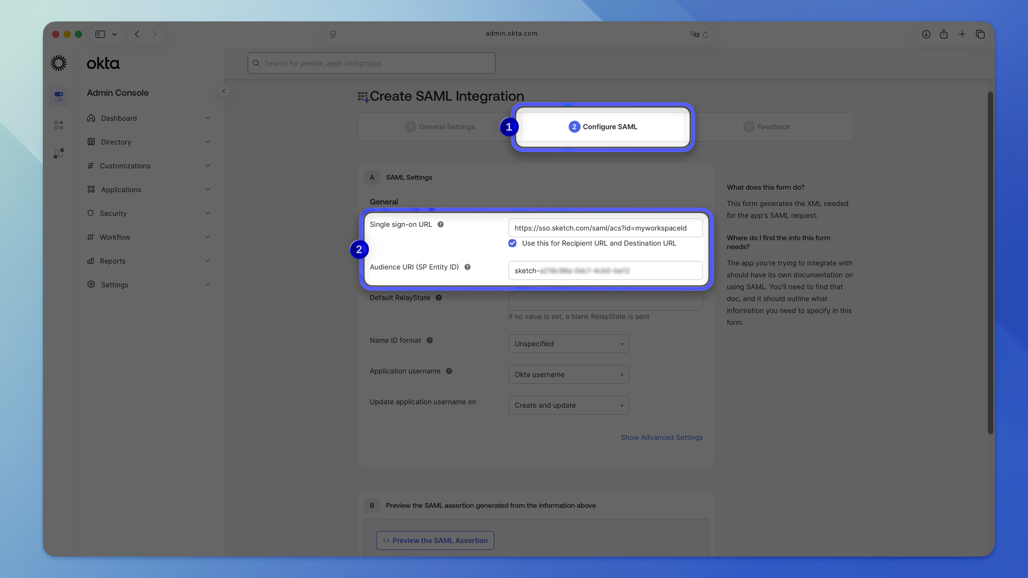1028x578 pixels.
Task: Open the Name ID format dropdown
Action: point(568,344)
